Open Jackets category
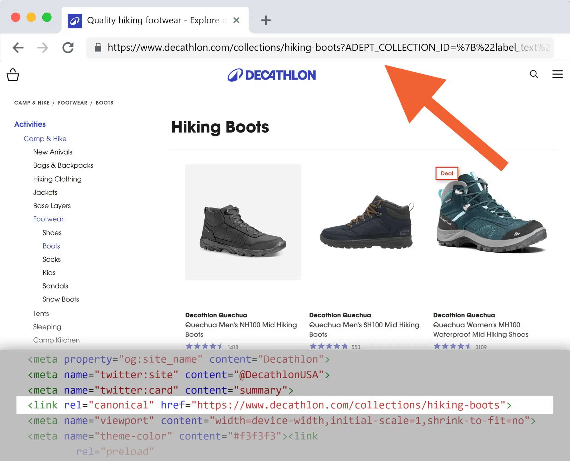 pos(45,192)
